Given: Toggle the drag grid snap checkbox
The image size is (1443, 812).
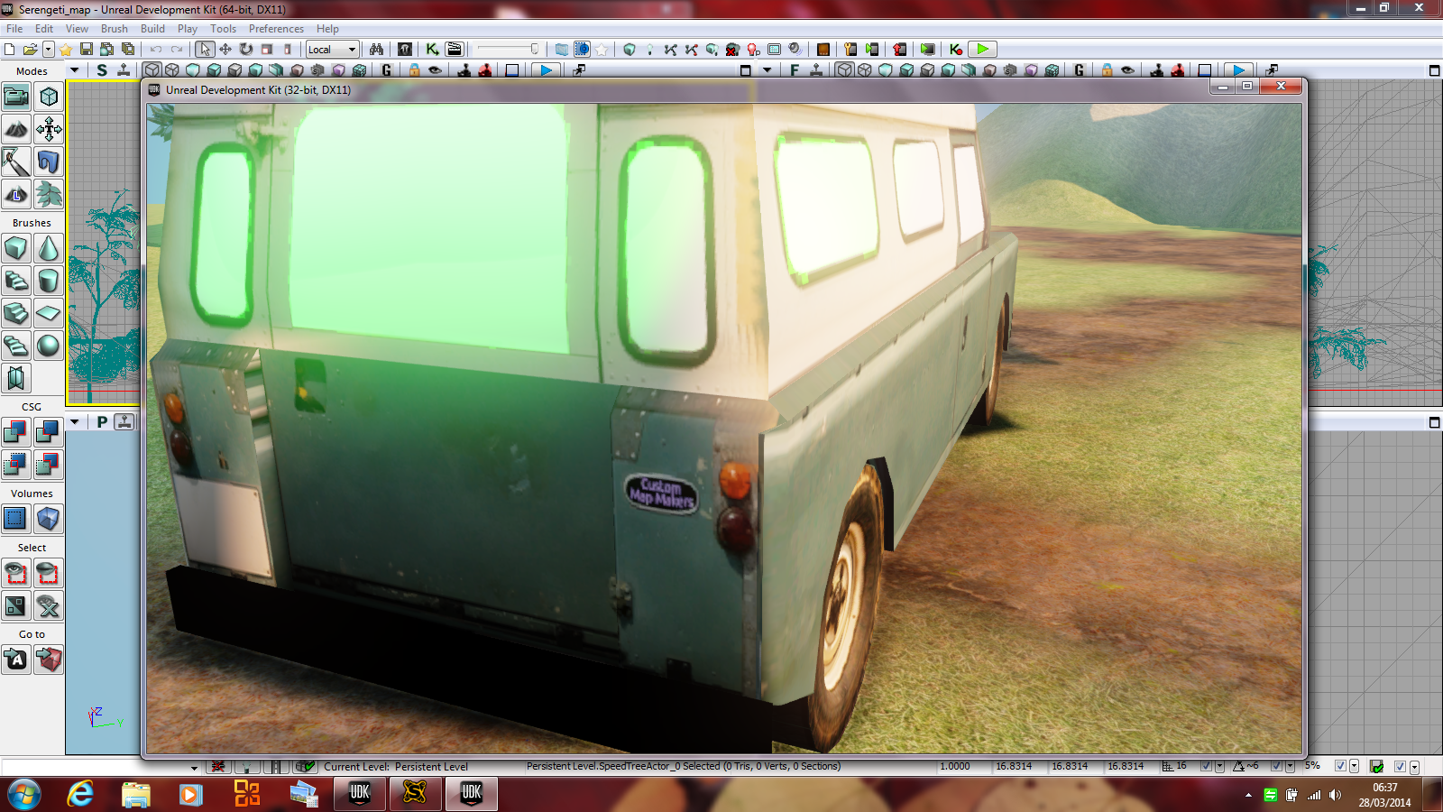Looking at the screenshot, I should (1206, 766).
